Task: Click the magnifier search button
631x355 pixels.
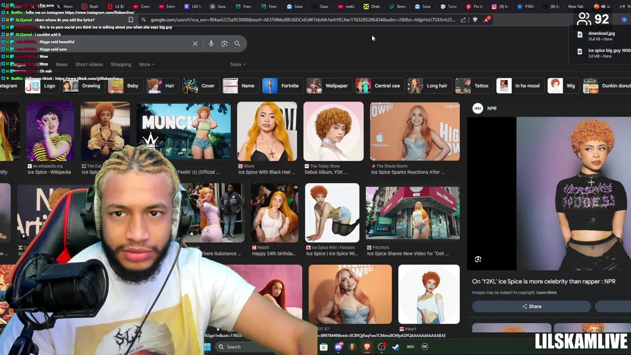Action: [237, 43]
